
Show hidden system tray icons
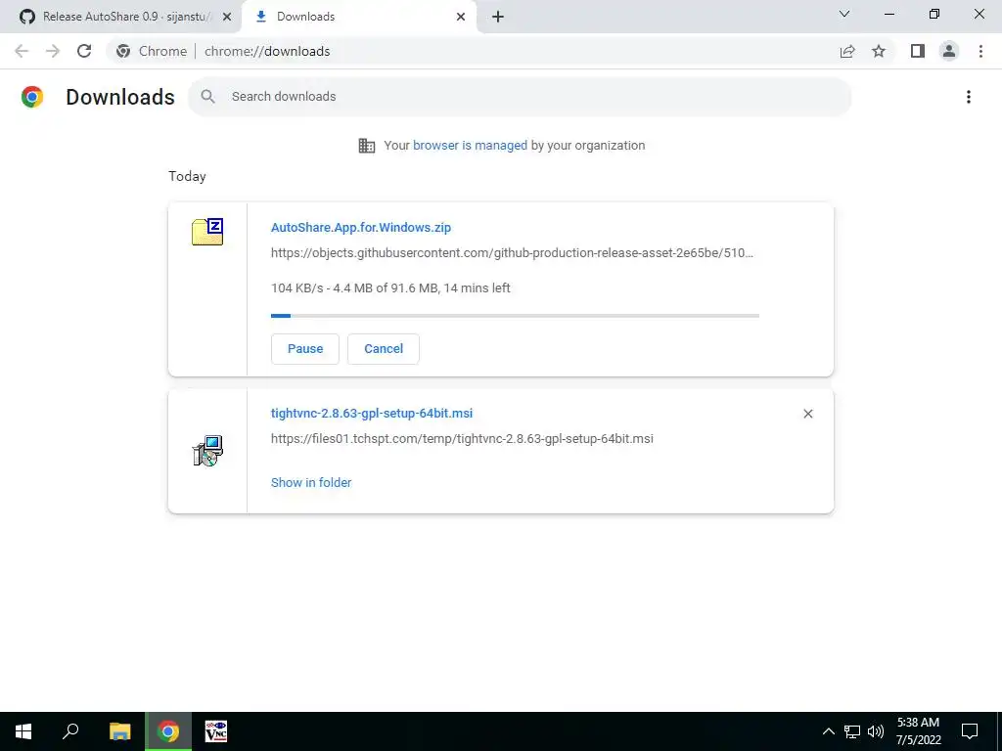point(828,731)
